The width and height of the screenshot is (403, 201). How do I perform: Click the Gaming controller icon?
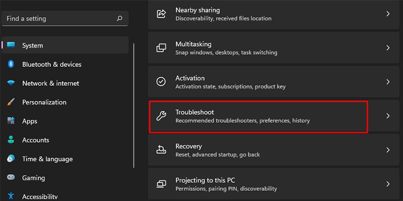point(11,177)
